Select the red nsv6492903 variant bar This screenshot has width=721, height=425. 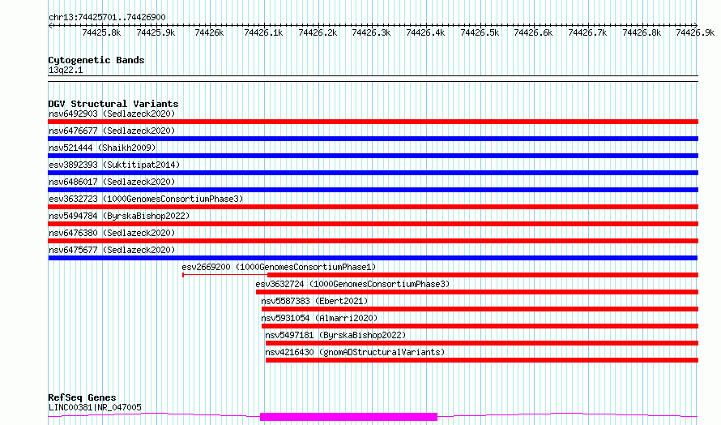click(373, 122)
